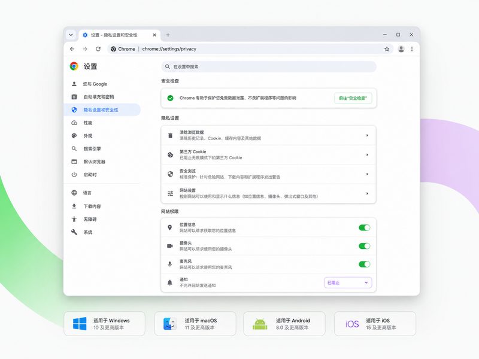479x359 pixels.
Task: Click the magnifier icon in settings search
Action: (x=168, y=66)
